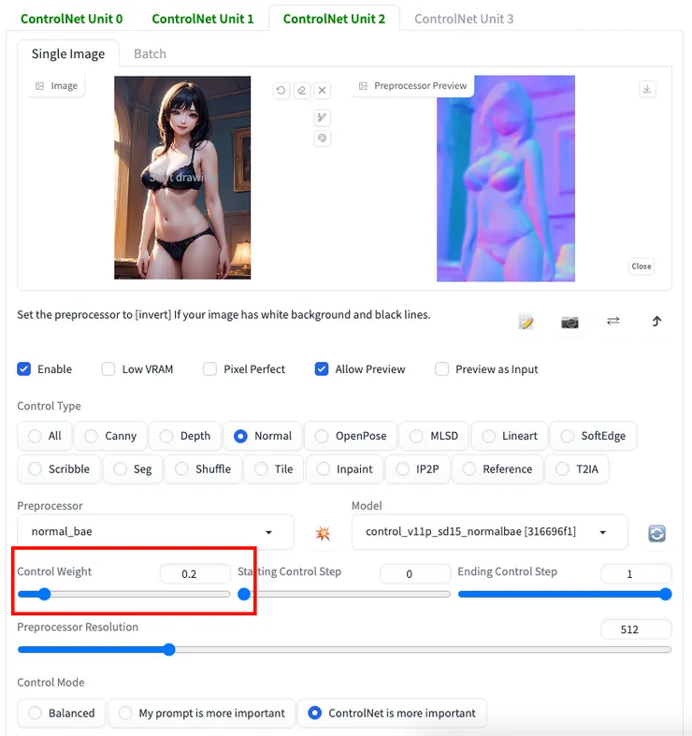Remove the uploaded image with the X icon

coord(322,90)
